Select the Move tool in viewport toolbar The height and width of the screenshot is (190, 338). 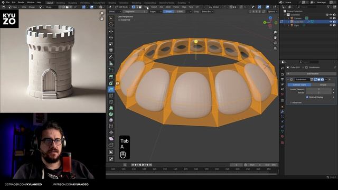coord(111,32)
